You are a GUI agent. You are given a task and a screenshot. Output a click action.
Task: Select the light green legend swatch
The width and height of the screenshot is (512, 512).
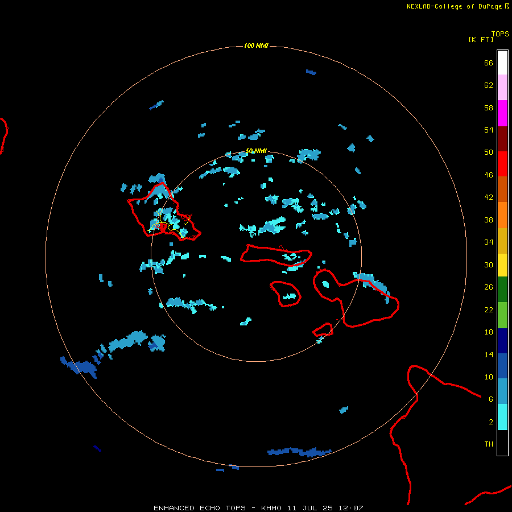[x=502, y=315]
